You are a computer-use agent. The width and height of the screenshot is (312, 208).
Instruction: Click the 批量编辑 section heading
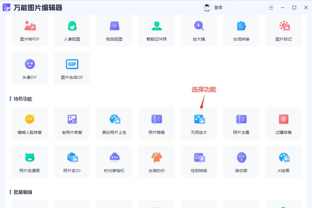pos(23,192)
